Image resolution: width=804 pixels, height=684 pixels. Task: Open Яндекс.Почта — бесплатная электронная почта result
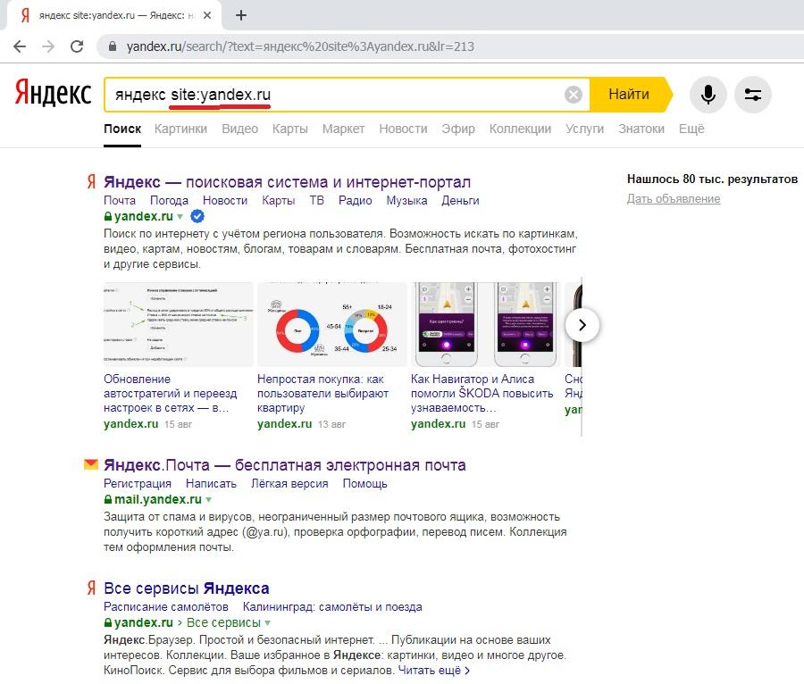click(x=285, y=464)
